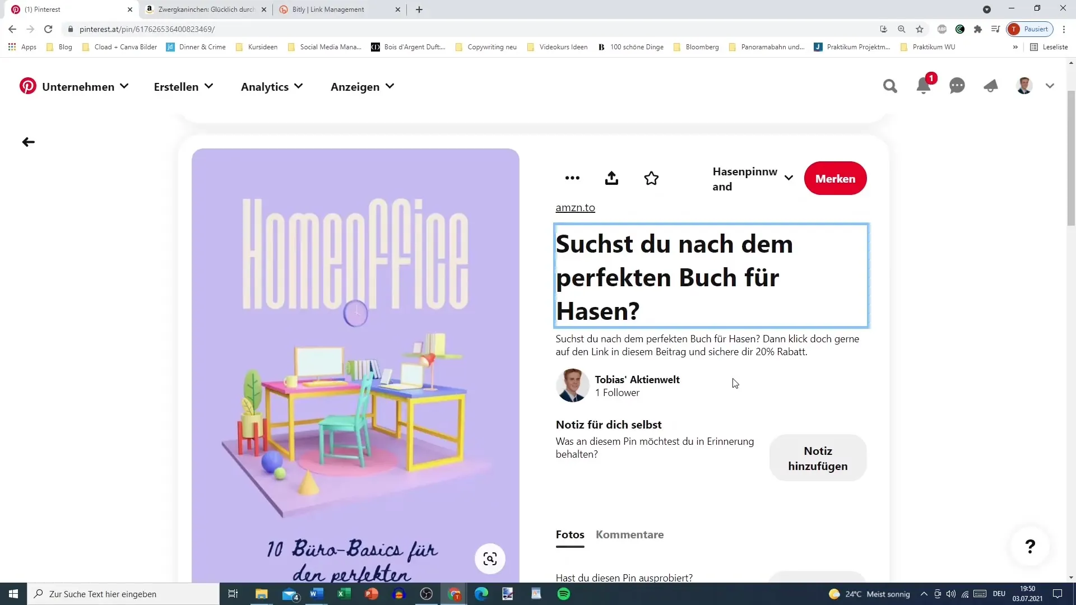Switch to the Kommentare tab

click(x=630, y=534)
